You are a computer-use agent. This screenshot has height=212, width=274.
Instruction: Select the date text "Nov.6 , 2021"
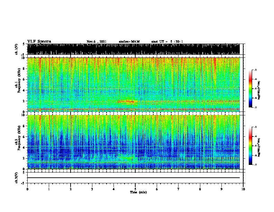97,42
